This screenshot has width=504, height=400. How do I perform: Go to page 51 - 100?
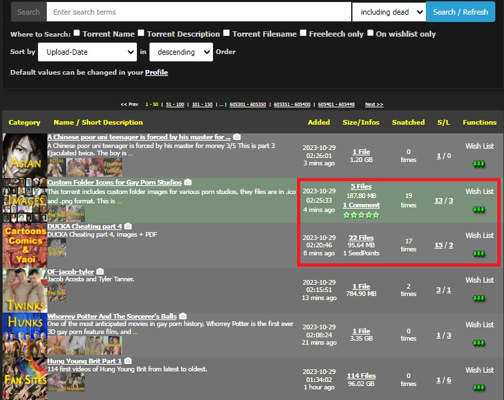pyautogui.click(x=175, y=105)
